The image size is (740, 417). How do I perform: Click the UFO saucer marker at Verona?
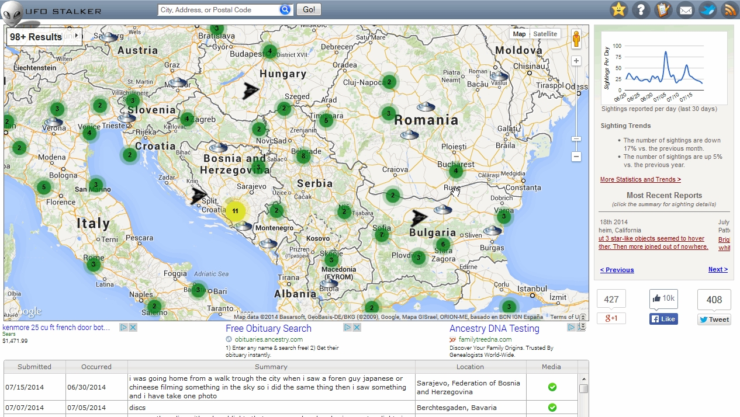coord(54,122)
